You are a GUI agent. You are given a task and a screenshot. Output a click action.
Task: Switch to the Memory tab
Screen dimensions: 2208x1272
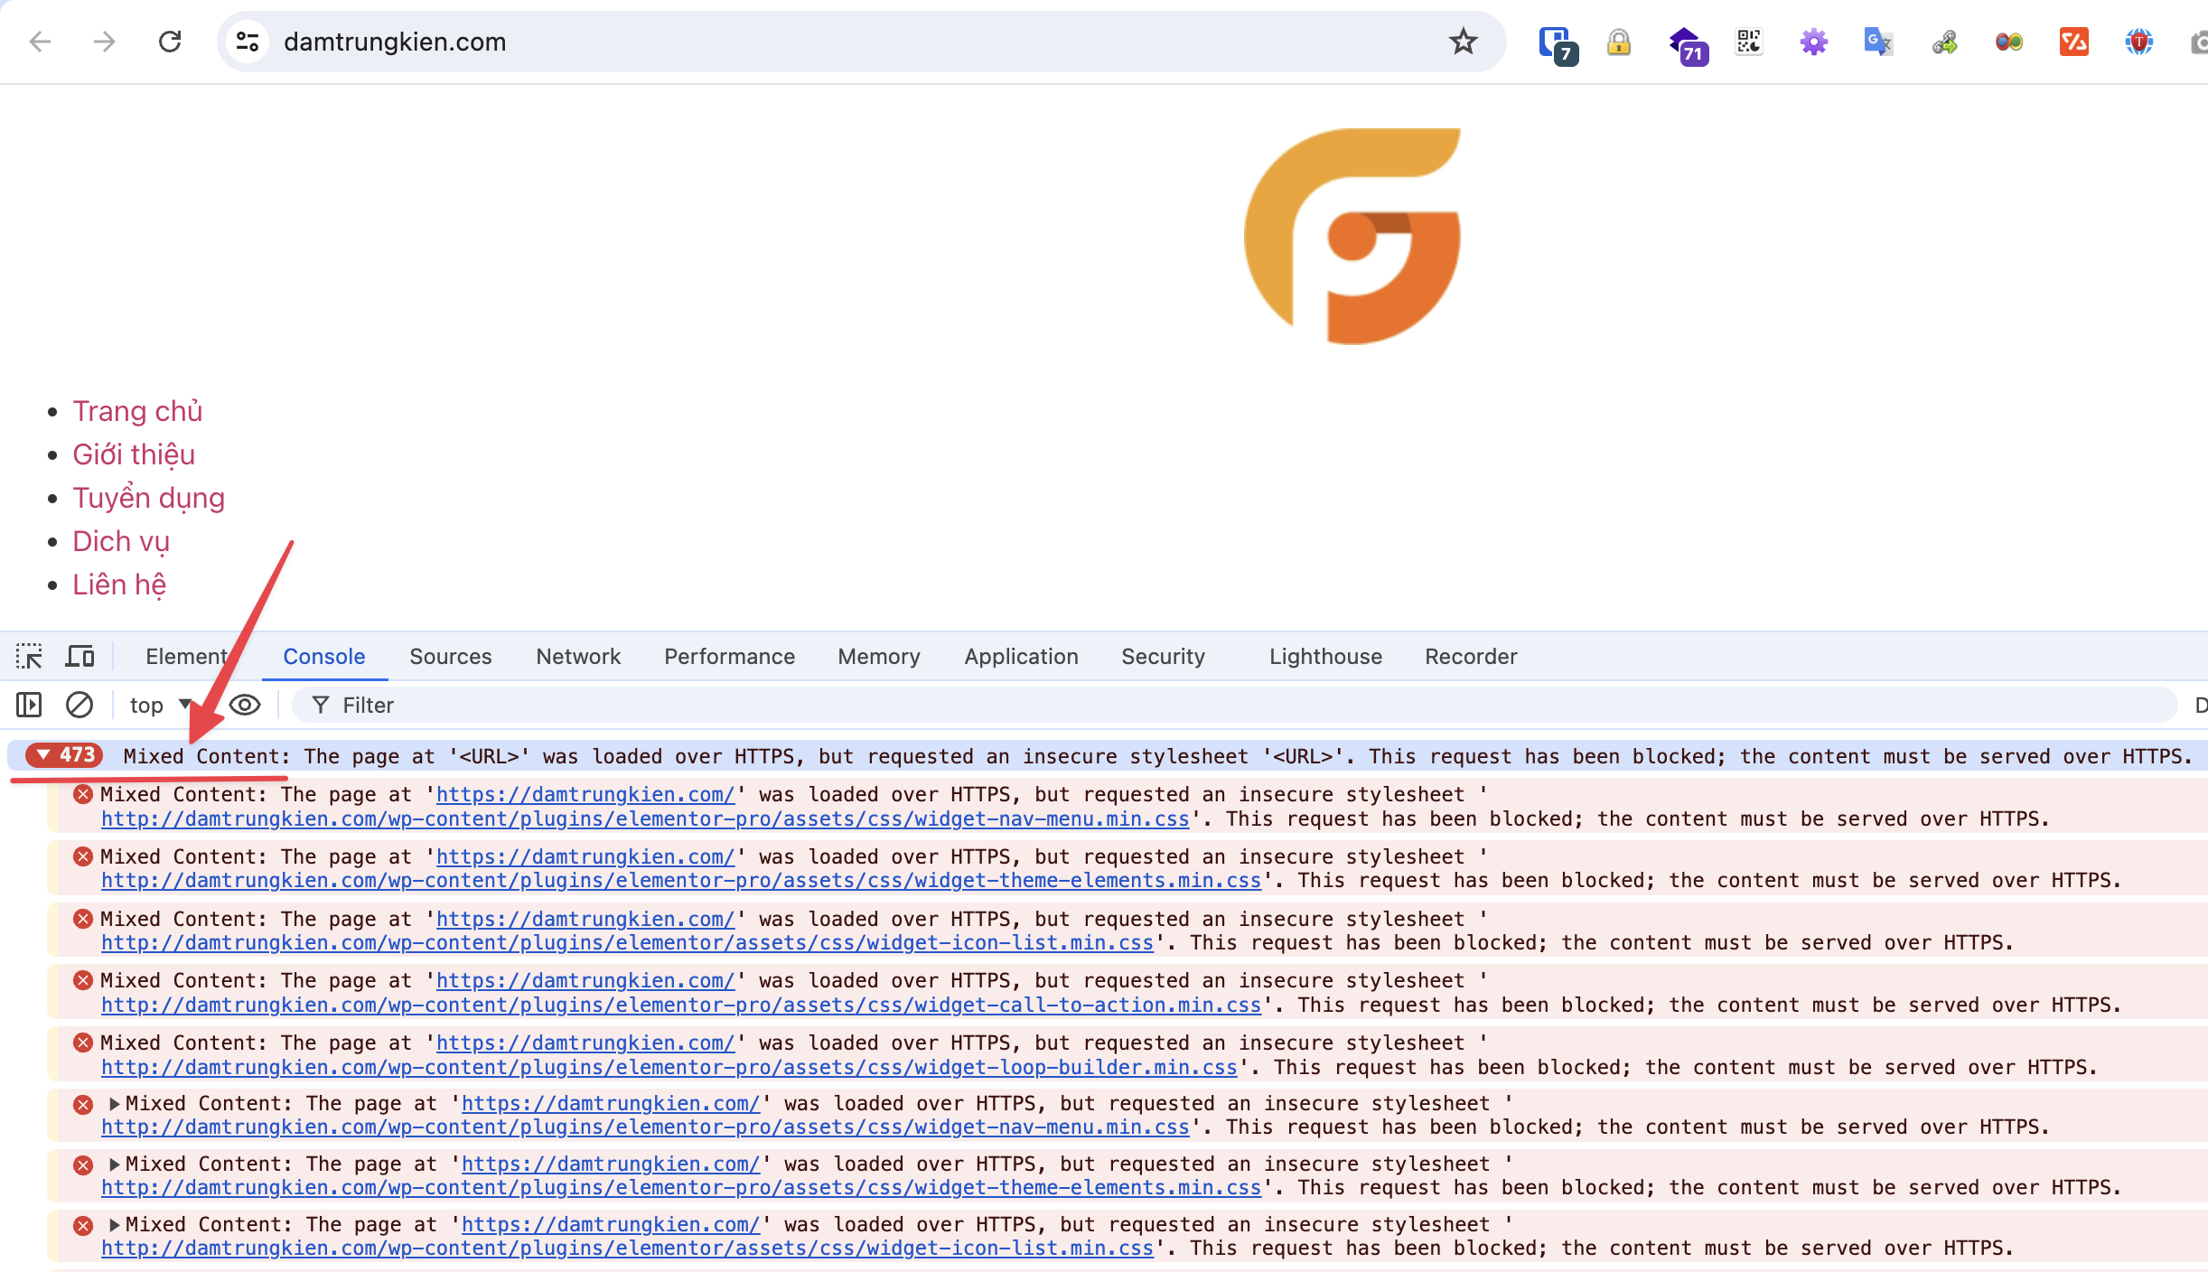[878, 656]
